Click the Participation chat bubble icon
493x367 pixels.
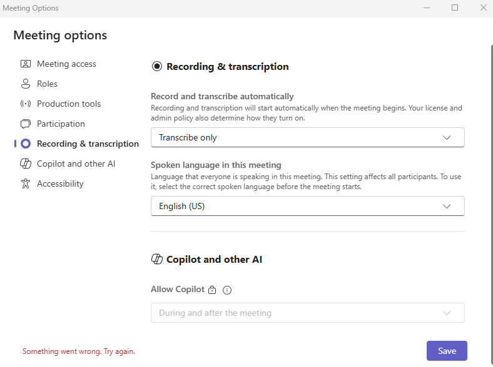click(x=26, y=124)
